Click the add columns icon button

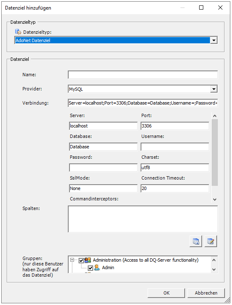click(196, 241)
